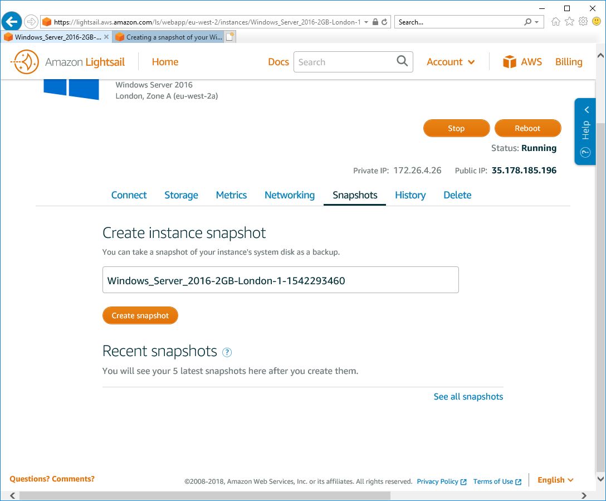Click the Private IP 172.26.4.26 value
The width and height of the screenshot is (606, 501).
click(x=417, y=171)
